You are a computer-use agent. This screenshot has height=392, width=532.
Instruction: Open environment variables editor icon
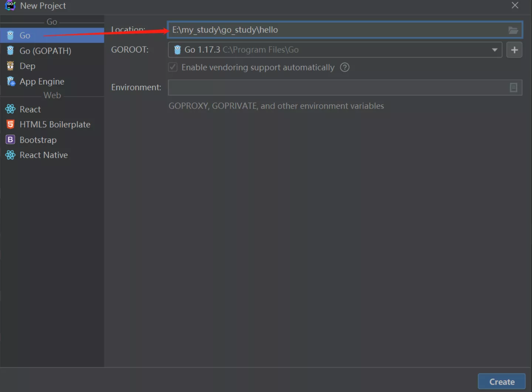pos(514,88)
